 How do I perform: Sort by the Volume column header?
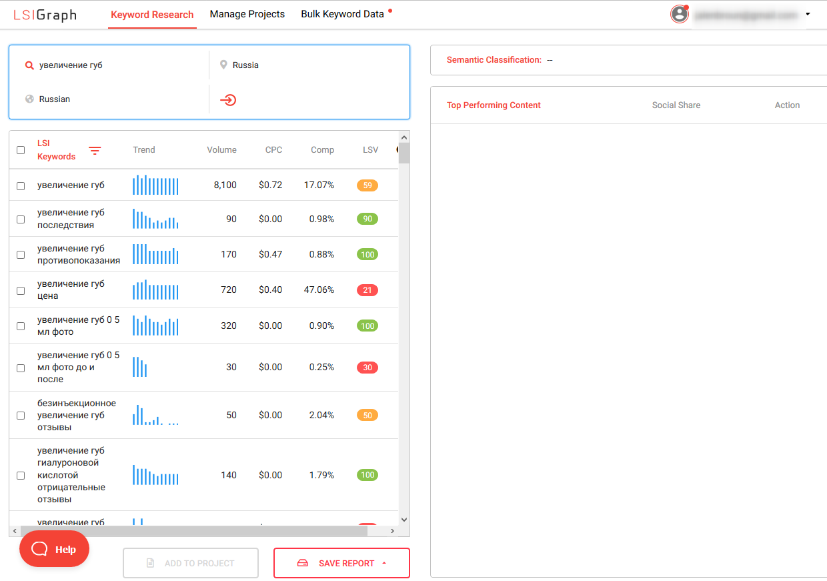point(221,150)
